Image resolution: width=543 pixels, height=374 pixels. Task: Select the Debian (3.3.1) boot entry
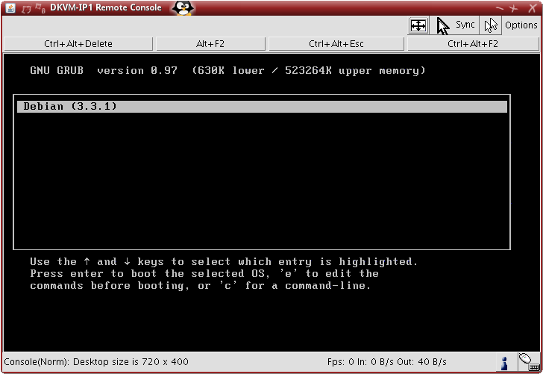pos(262,107)
